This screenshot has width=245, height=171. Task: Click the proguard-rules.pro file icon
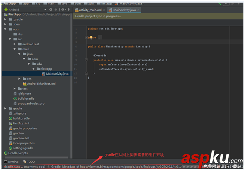15,103
